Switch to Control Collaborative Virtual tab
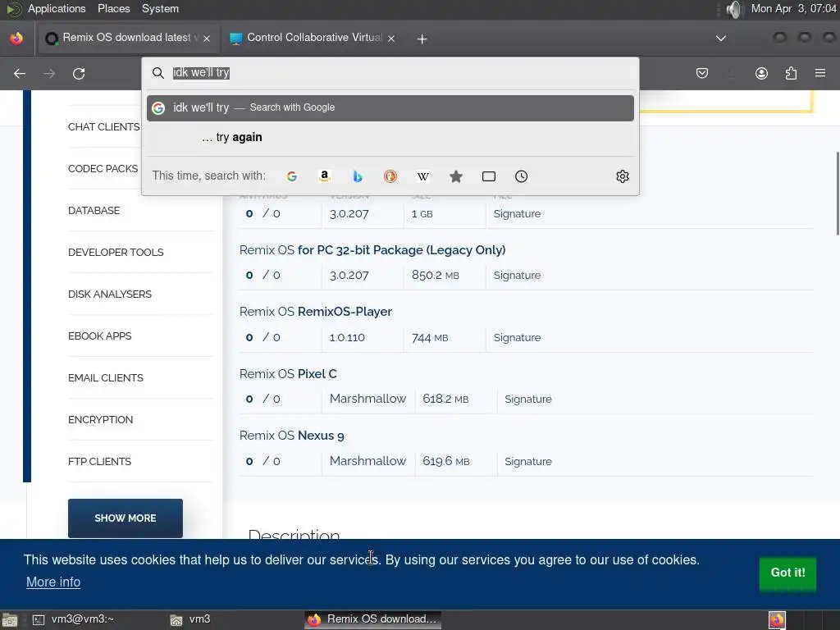 point(313,38)
